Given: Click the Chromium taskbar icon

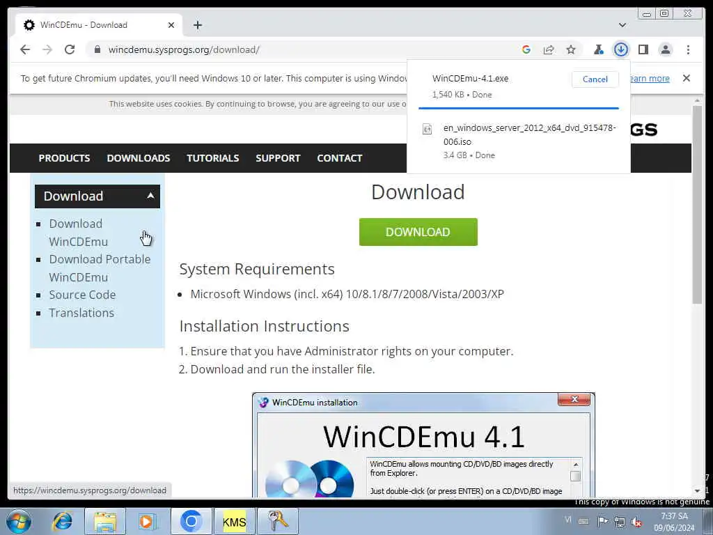Looking at the screenshot, I should (x=191, y=521).
